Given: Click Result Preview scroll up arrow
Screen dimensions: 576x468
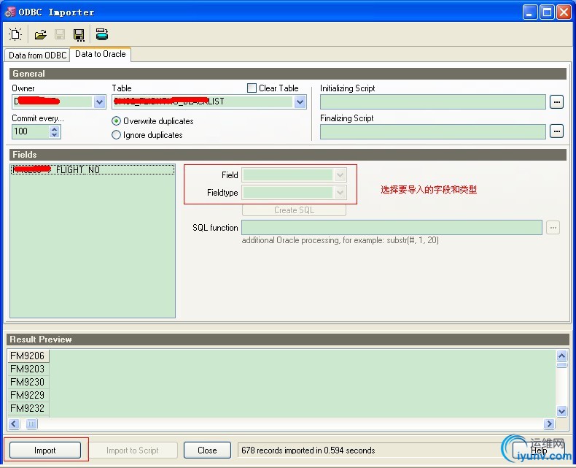Looking at the screenshot, I should tap(561, 356).
